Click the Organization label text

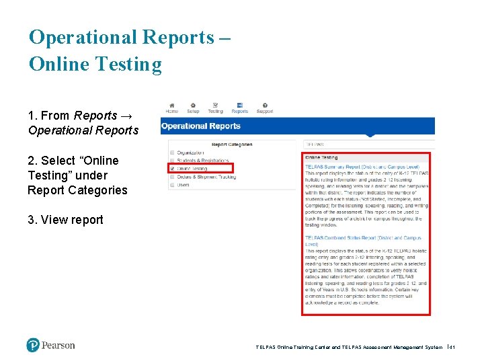(x=190, y=153)
